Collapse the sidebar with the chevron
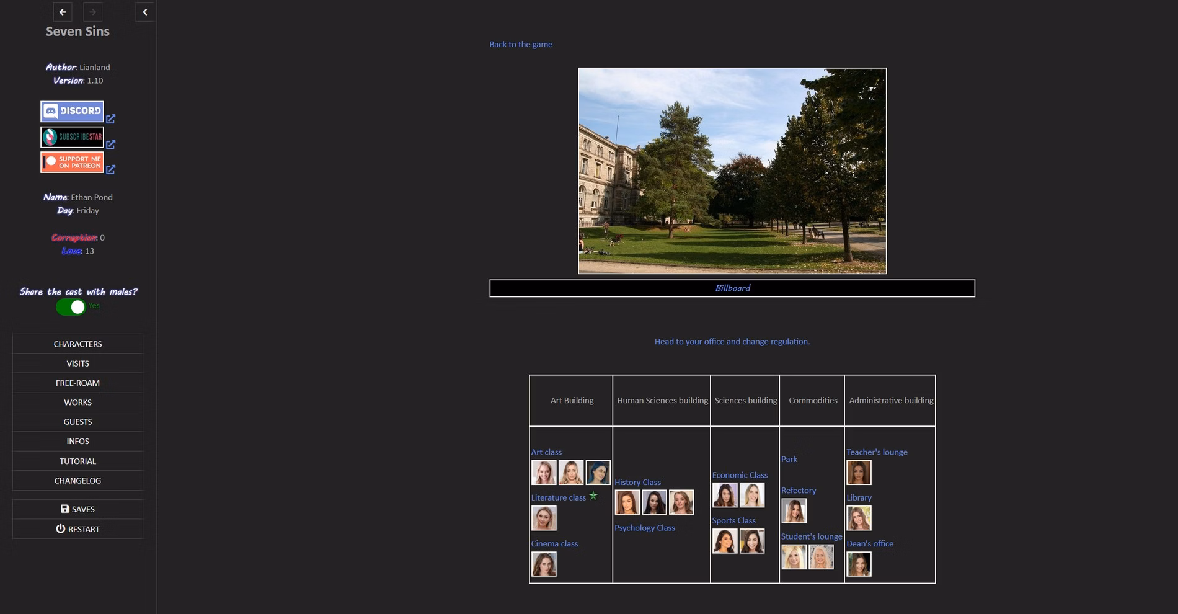Screen dimensions: 1178x614 pos(144,12)
